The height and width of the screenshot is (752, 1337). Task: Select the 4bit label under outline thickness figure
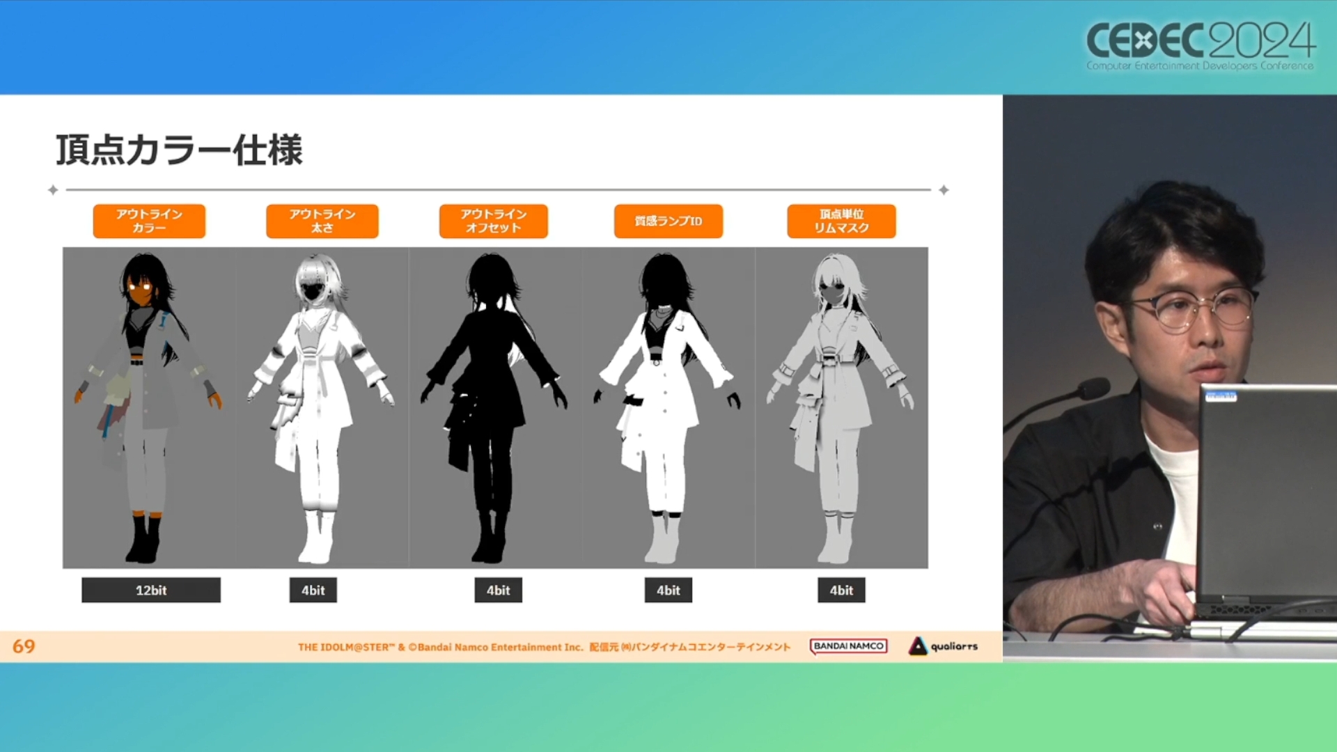(313, 590)
